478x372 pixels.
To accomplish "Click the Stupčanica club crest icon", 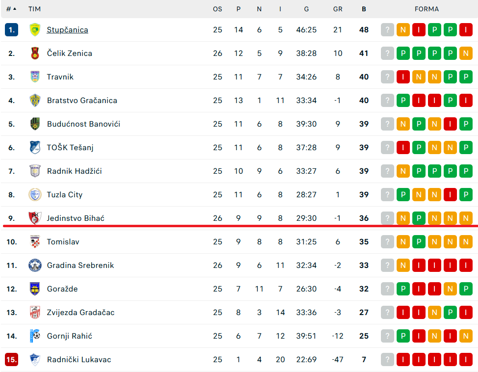I will pyautogui.click(x=35, y=30).
